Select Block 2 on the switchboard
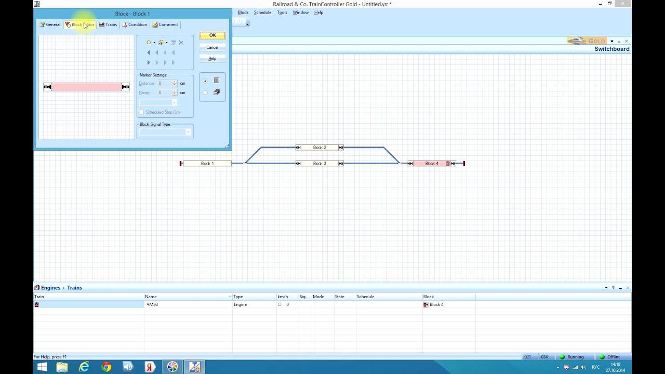Image resolution: width=665 pixels, height=374 pixels. [x=320, y=148]
